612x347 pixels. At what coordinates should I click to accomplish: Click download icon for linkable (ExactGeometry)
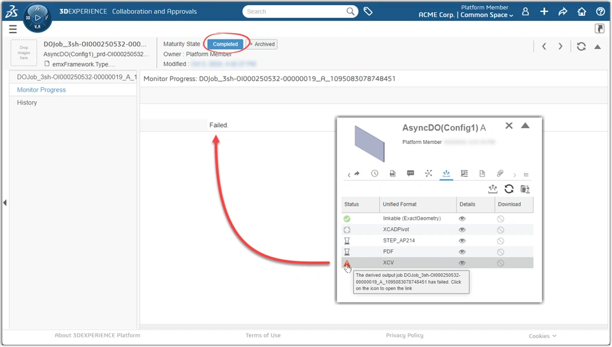tap(500, 219)
